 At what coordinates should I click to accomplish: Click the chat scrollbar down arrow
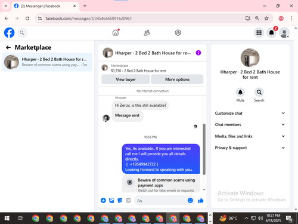(204, 190)
